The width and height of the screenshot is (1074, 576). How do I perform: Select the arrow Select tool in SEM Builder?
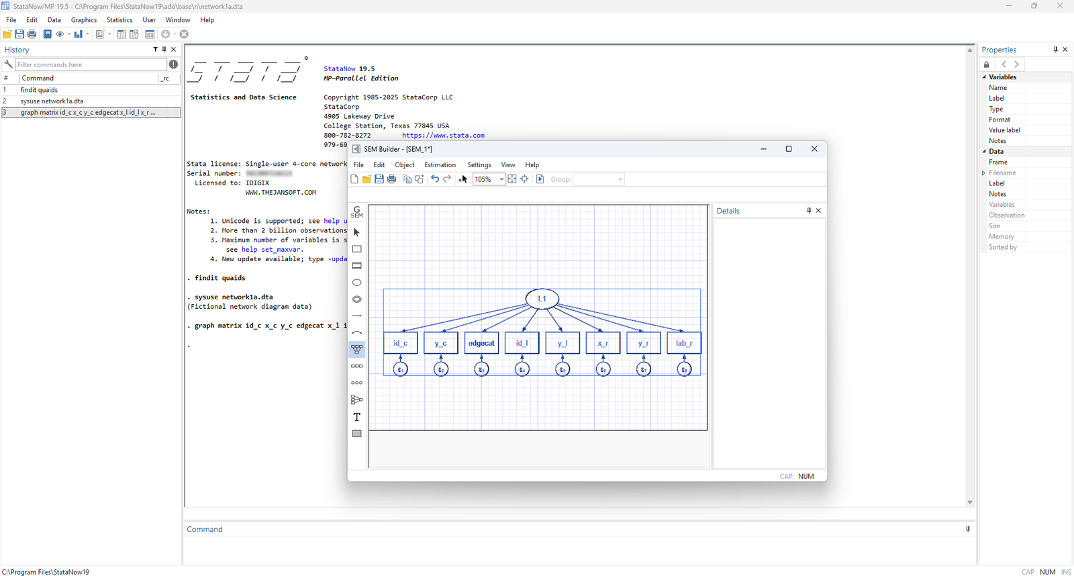[357, 232]
